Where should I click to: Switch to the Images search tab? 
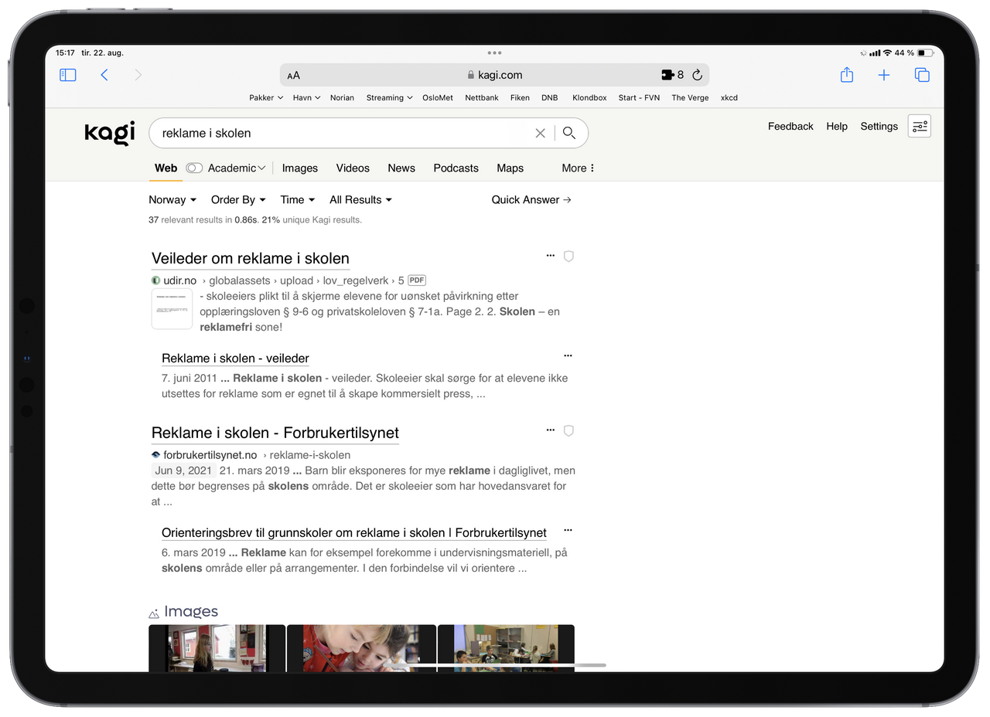click(300, 168)
